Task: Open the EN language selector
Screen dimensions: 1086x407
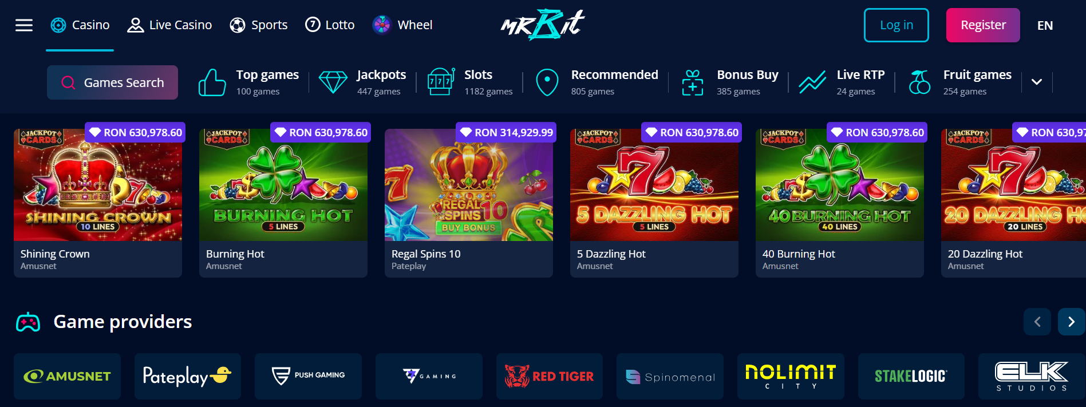Action: 1045,25
